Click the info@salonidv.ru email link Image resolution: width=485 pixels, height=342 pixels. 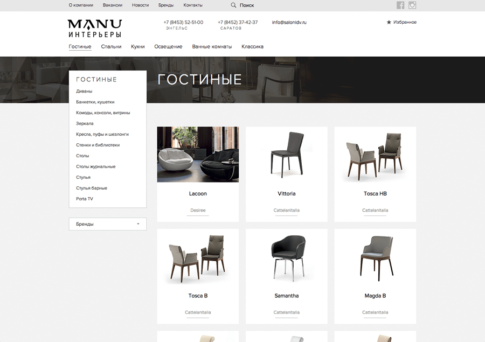[x=289, y=22]
